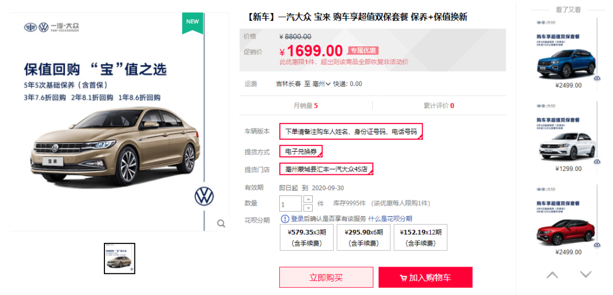Decrease quantity with the down arrow

pos(308,208)
